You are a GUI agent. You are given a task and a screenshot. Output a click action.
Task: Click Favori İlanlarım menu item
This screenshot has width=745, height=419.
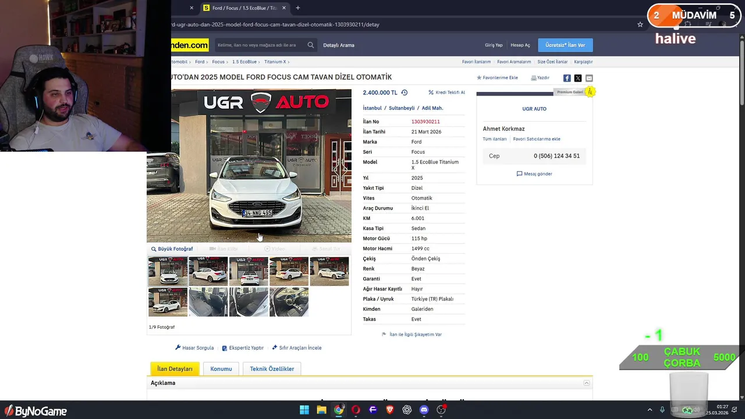tap(476, 62)
